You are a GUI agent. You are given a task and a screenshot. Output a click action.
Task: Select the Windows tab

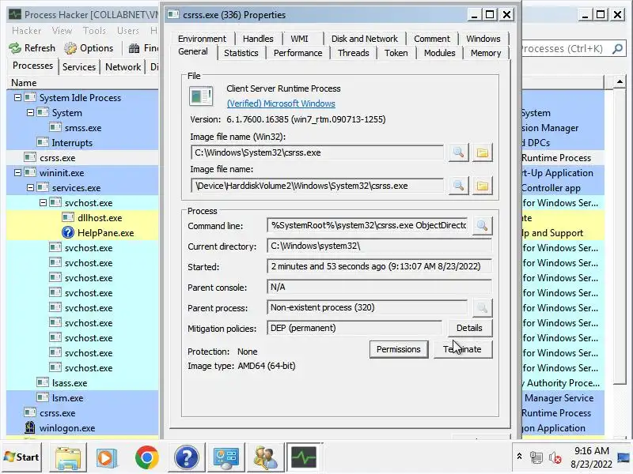(483, 39)
